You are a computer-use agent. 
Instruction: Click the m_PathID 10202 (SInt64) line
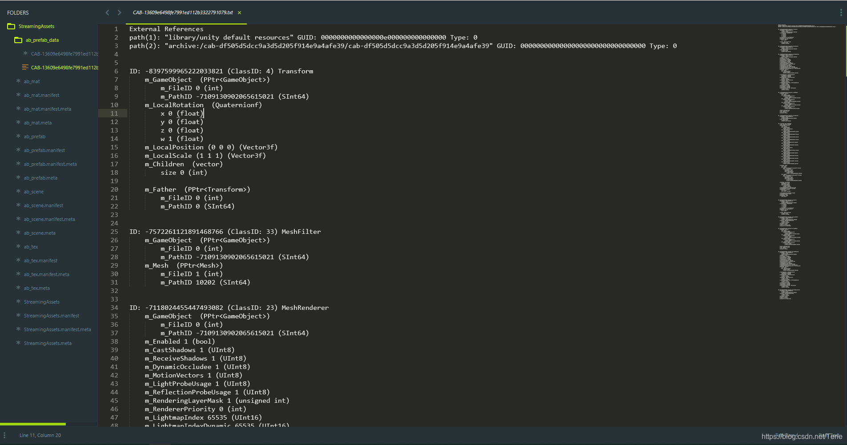205,282
